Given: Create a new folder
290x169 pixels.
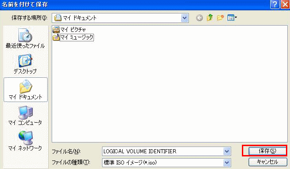Looking at the screenshot, I should [x=220, y=18].
